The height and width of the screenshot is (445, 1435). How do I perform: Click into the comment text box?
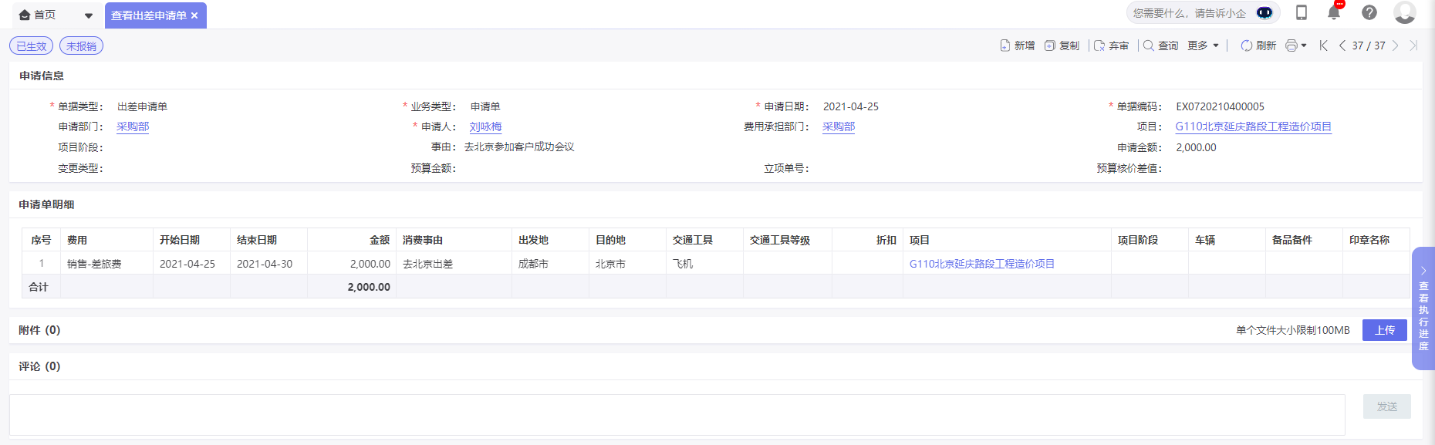[677, 414]
